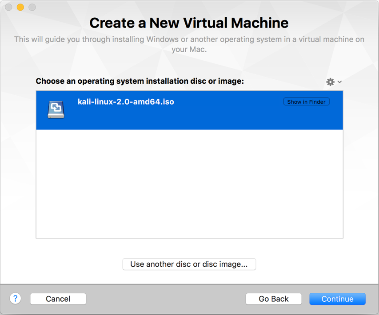Close the window using the leftmost title bar button
The height and width of the screenshot is (315, 379).
(x=9, y=7)
